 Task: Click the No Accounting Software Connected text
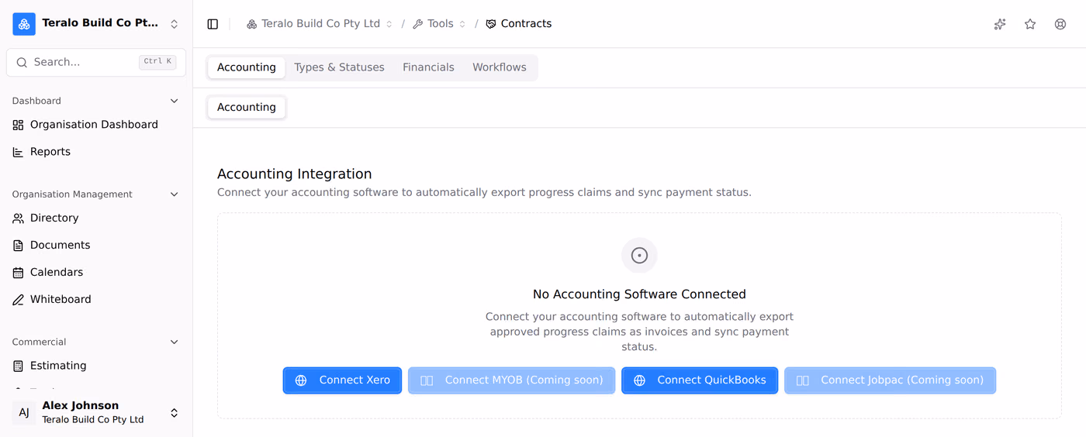point(639,294)
